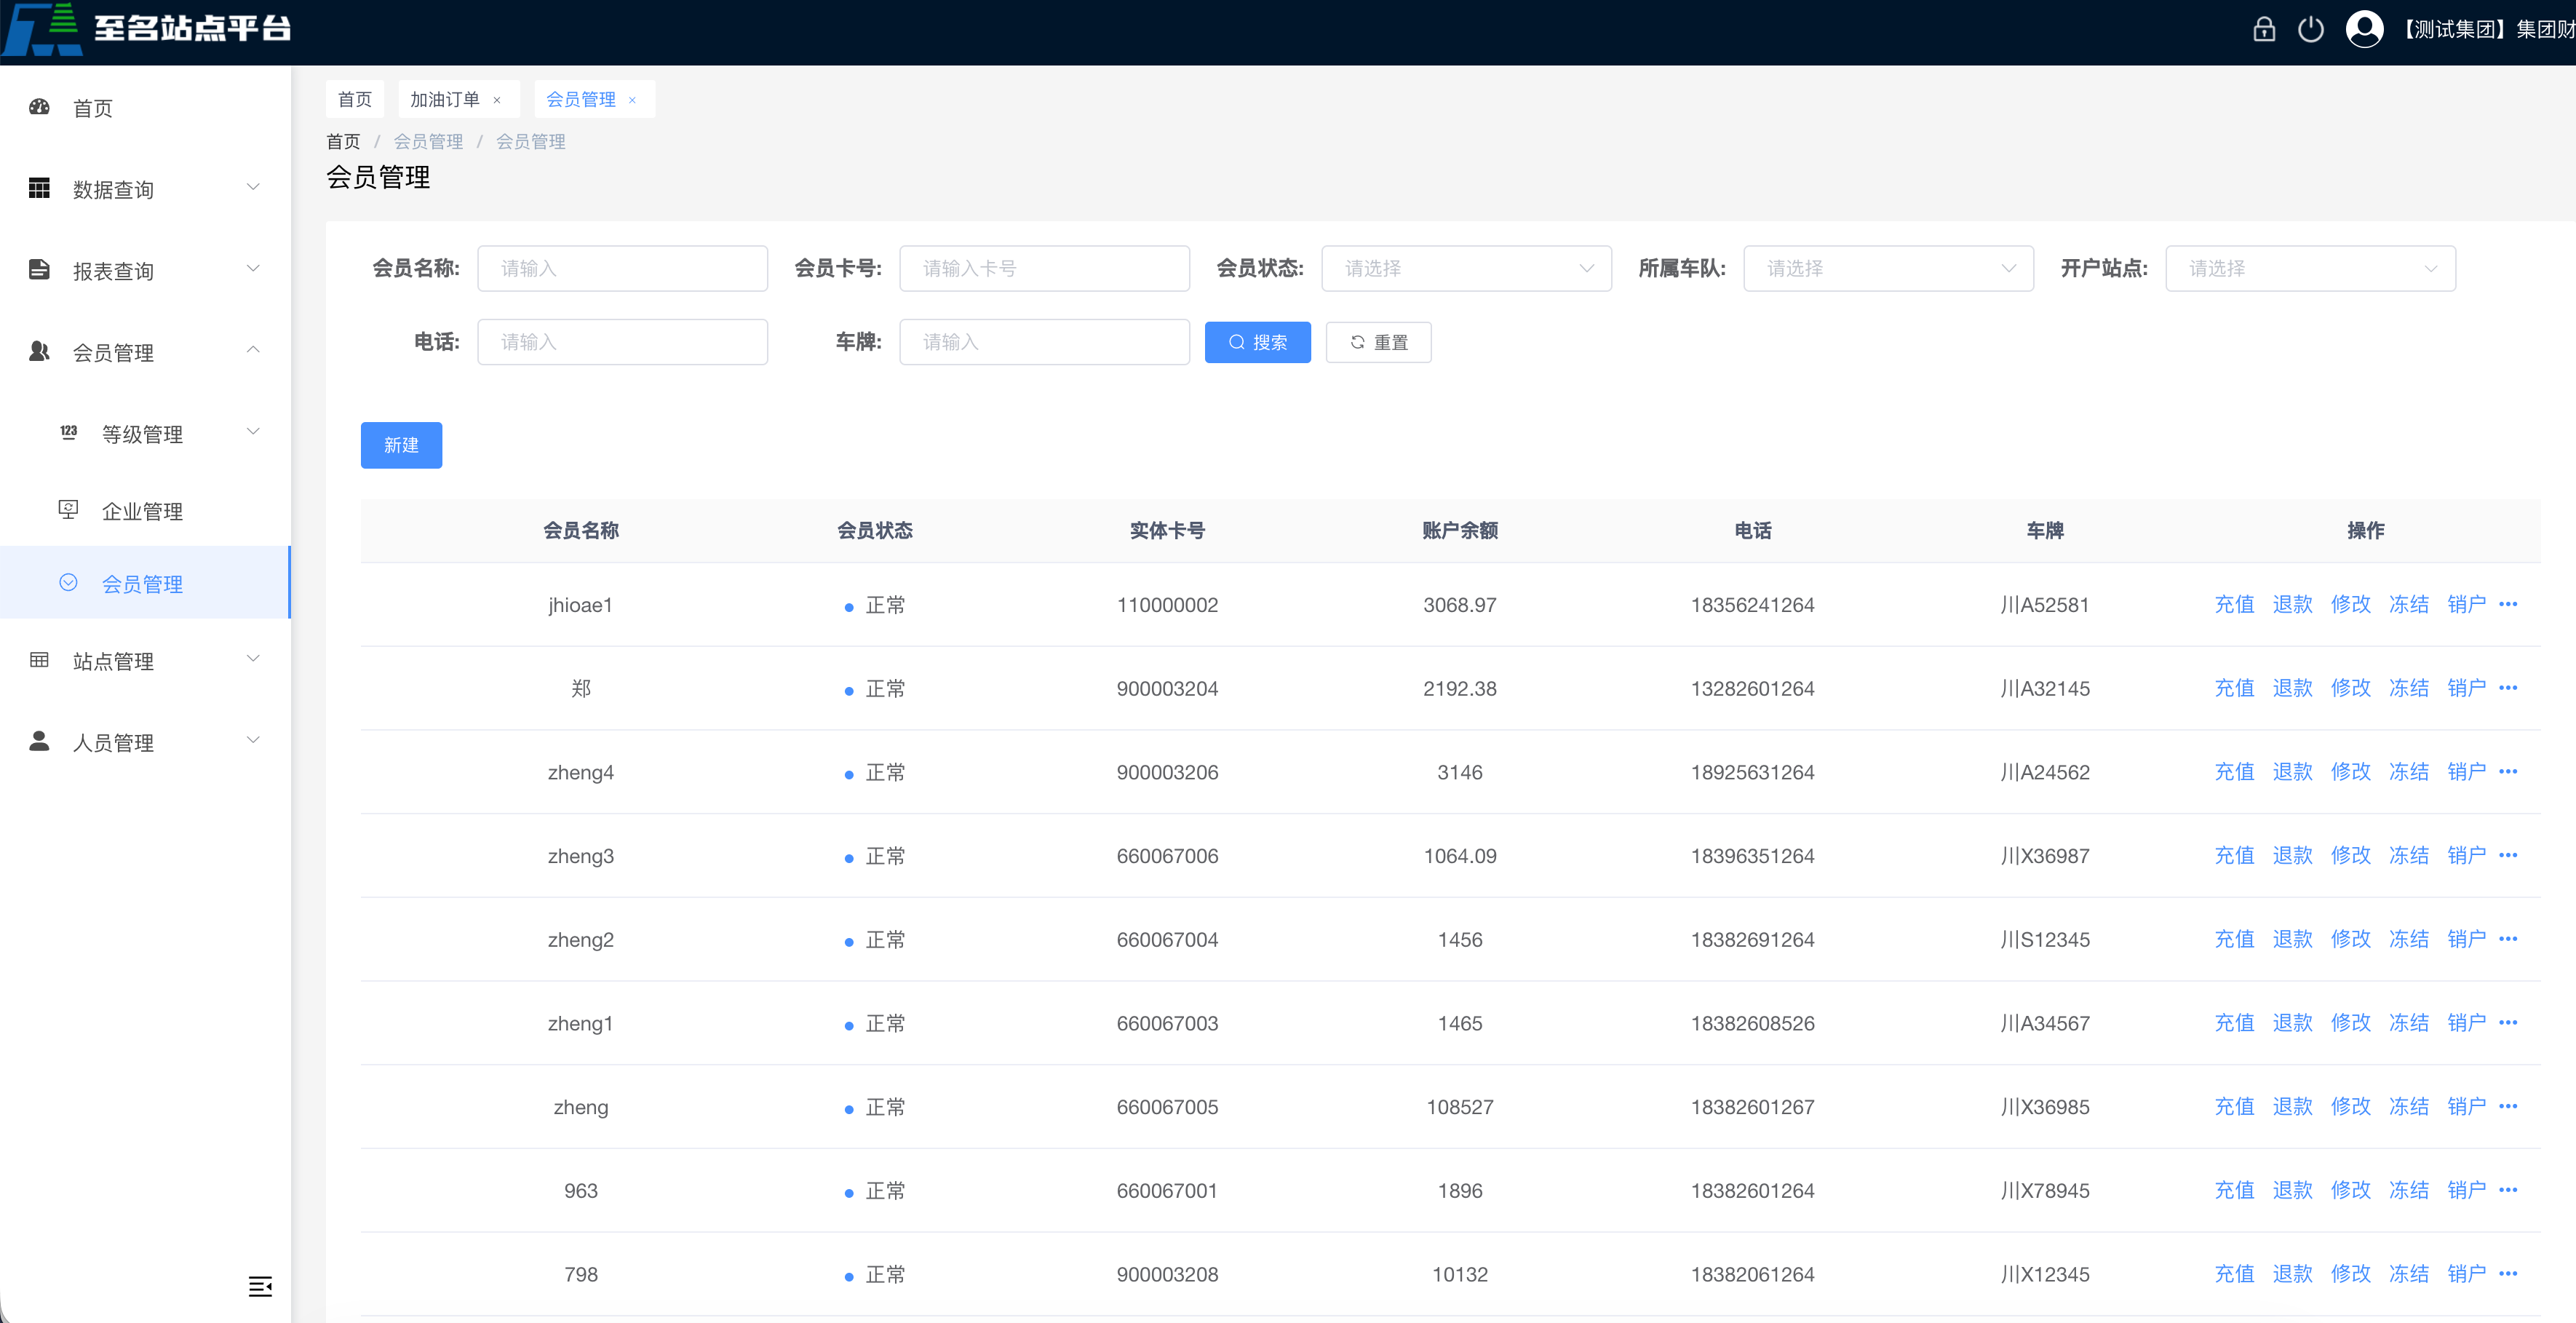Open more actions for 963 row

[2508, 1190]
